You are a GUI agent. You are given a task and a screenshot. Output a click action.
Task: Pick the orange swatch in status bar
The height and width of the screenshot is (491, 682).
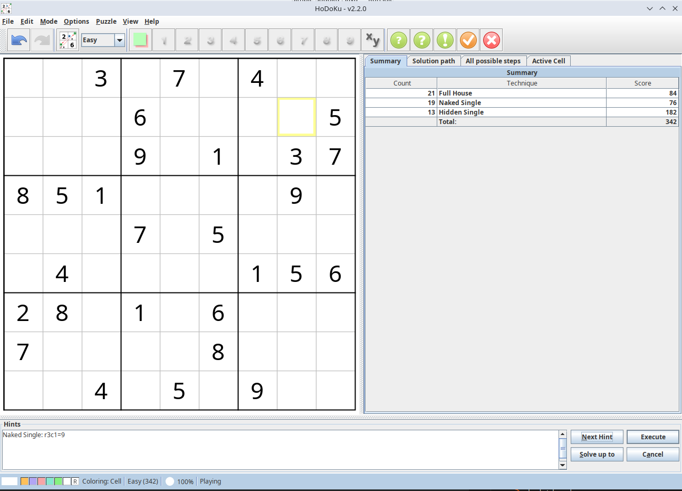[24, 481]
